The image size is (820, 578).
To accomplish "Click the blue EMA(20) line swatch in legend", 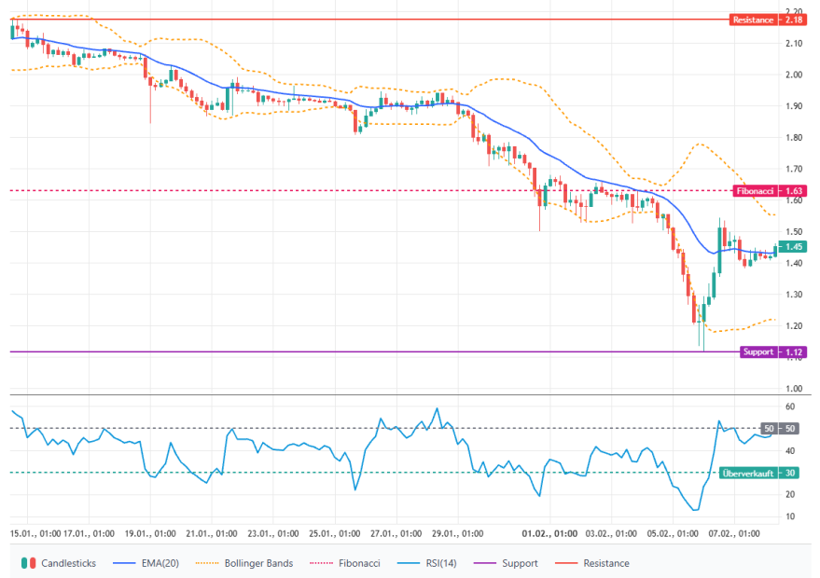I will (126, 563).
